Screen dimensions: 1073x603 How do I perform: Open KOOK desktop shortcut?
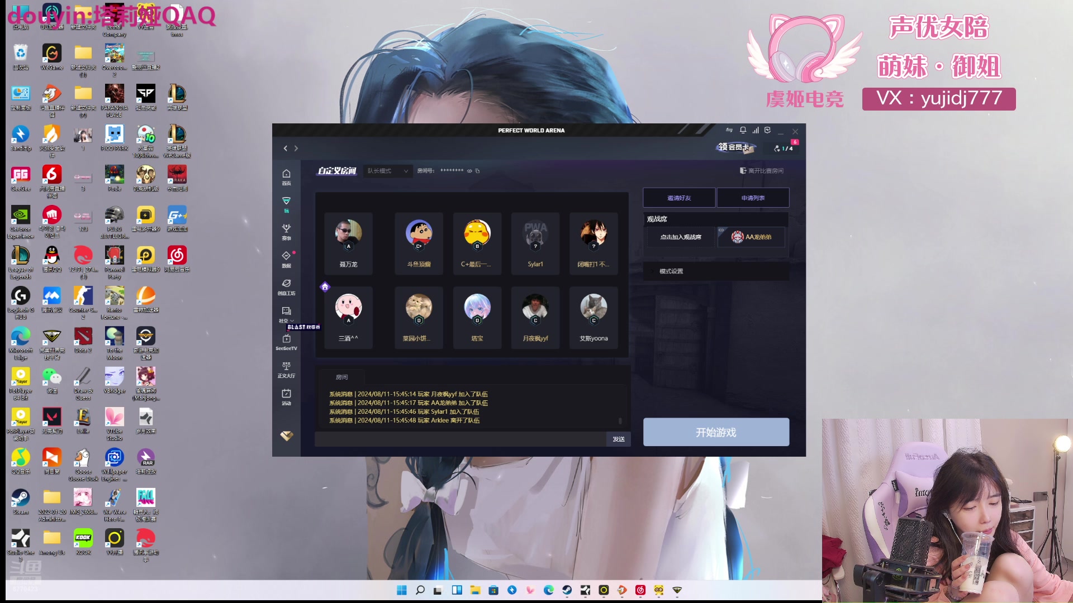point(83,542)
